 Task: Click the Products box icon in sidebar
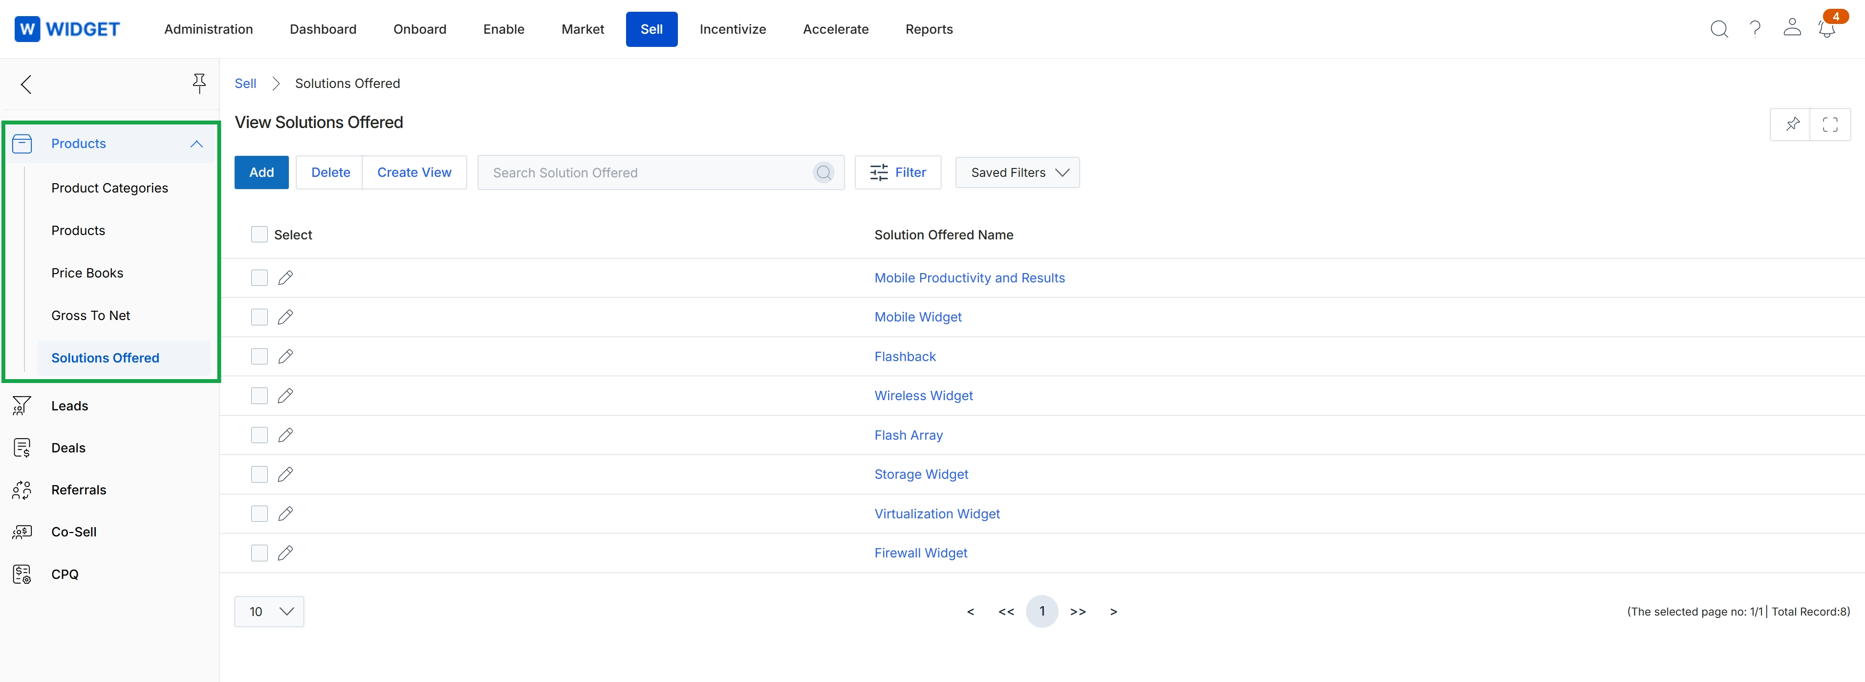pyautogui.click(x=22, y=143)
